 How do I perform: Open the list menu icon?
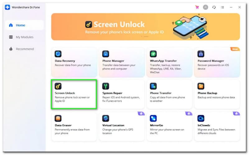[x=223, y=7]
